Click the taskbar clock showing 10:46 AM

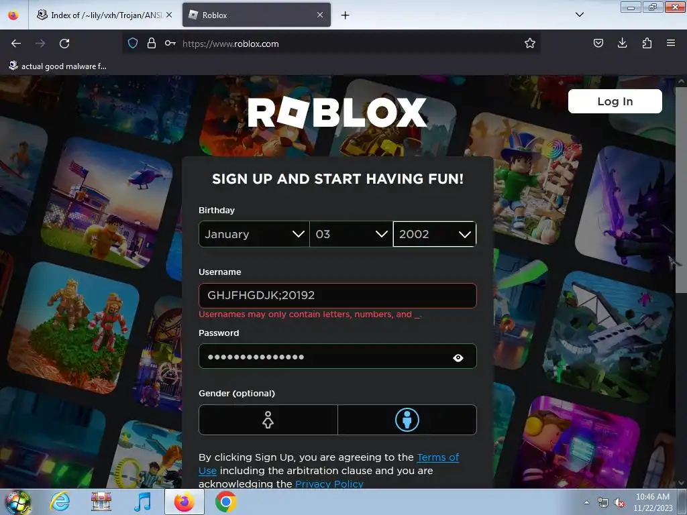652,502
